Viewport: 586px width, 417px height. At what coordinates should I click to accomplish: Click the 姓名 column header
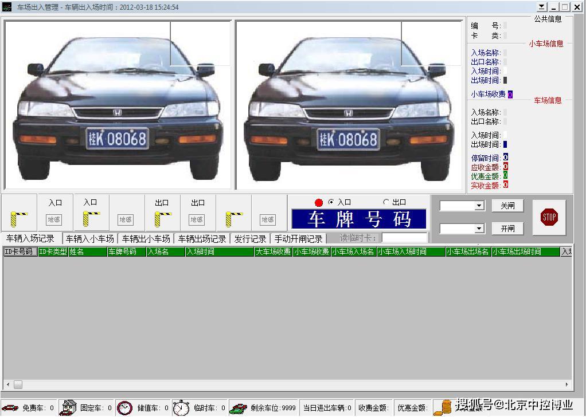88,251
